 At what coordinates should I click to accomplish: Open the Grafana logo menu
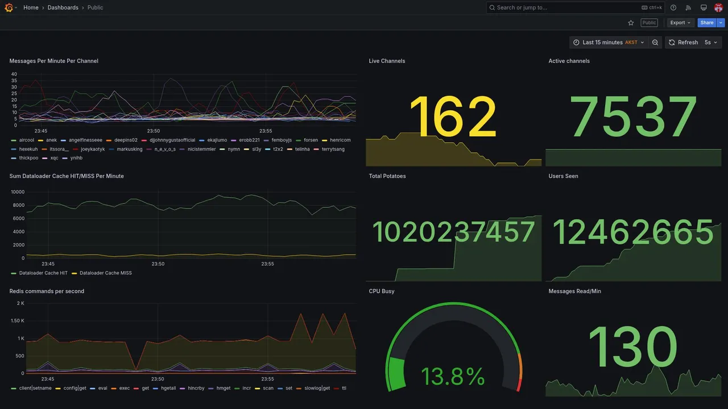point(9,7)
